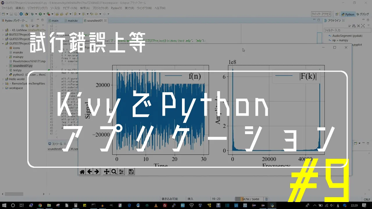
Task: Click the Outline フィルター入力 field
Action: [347, 30]
